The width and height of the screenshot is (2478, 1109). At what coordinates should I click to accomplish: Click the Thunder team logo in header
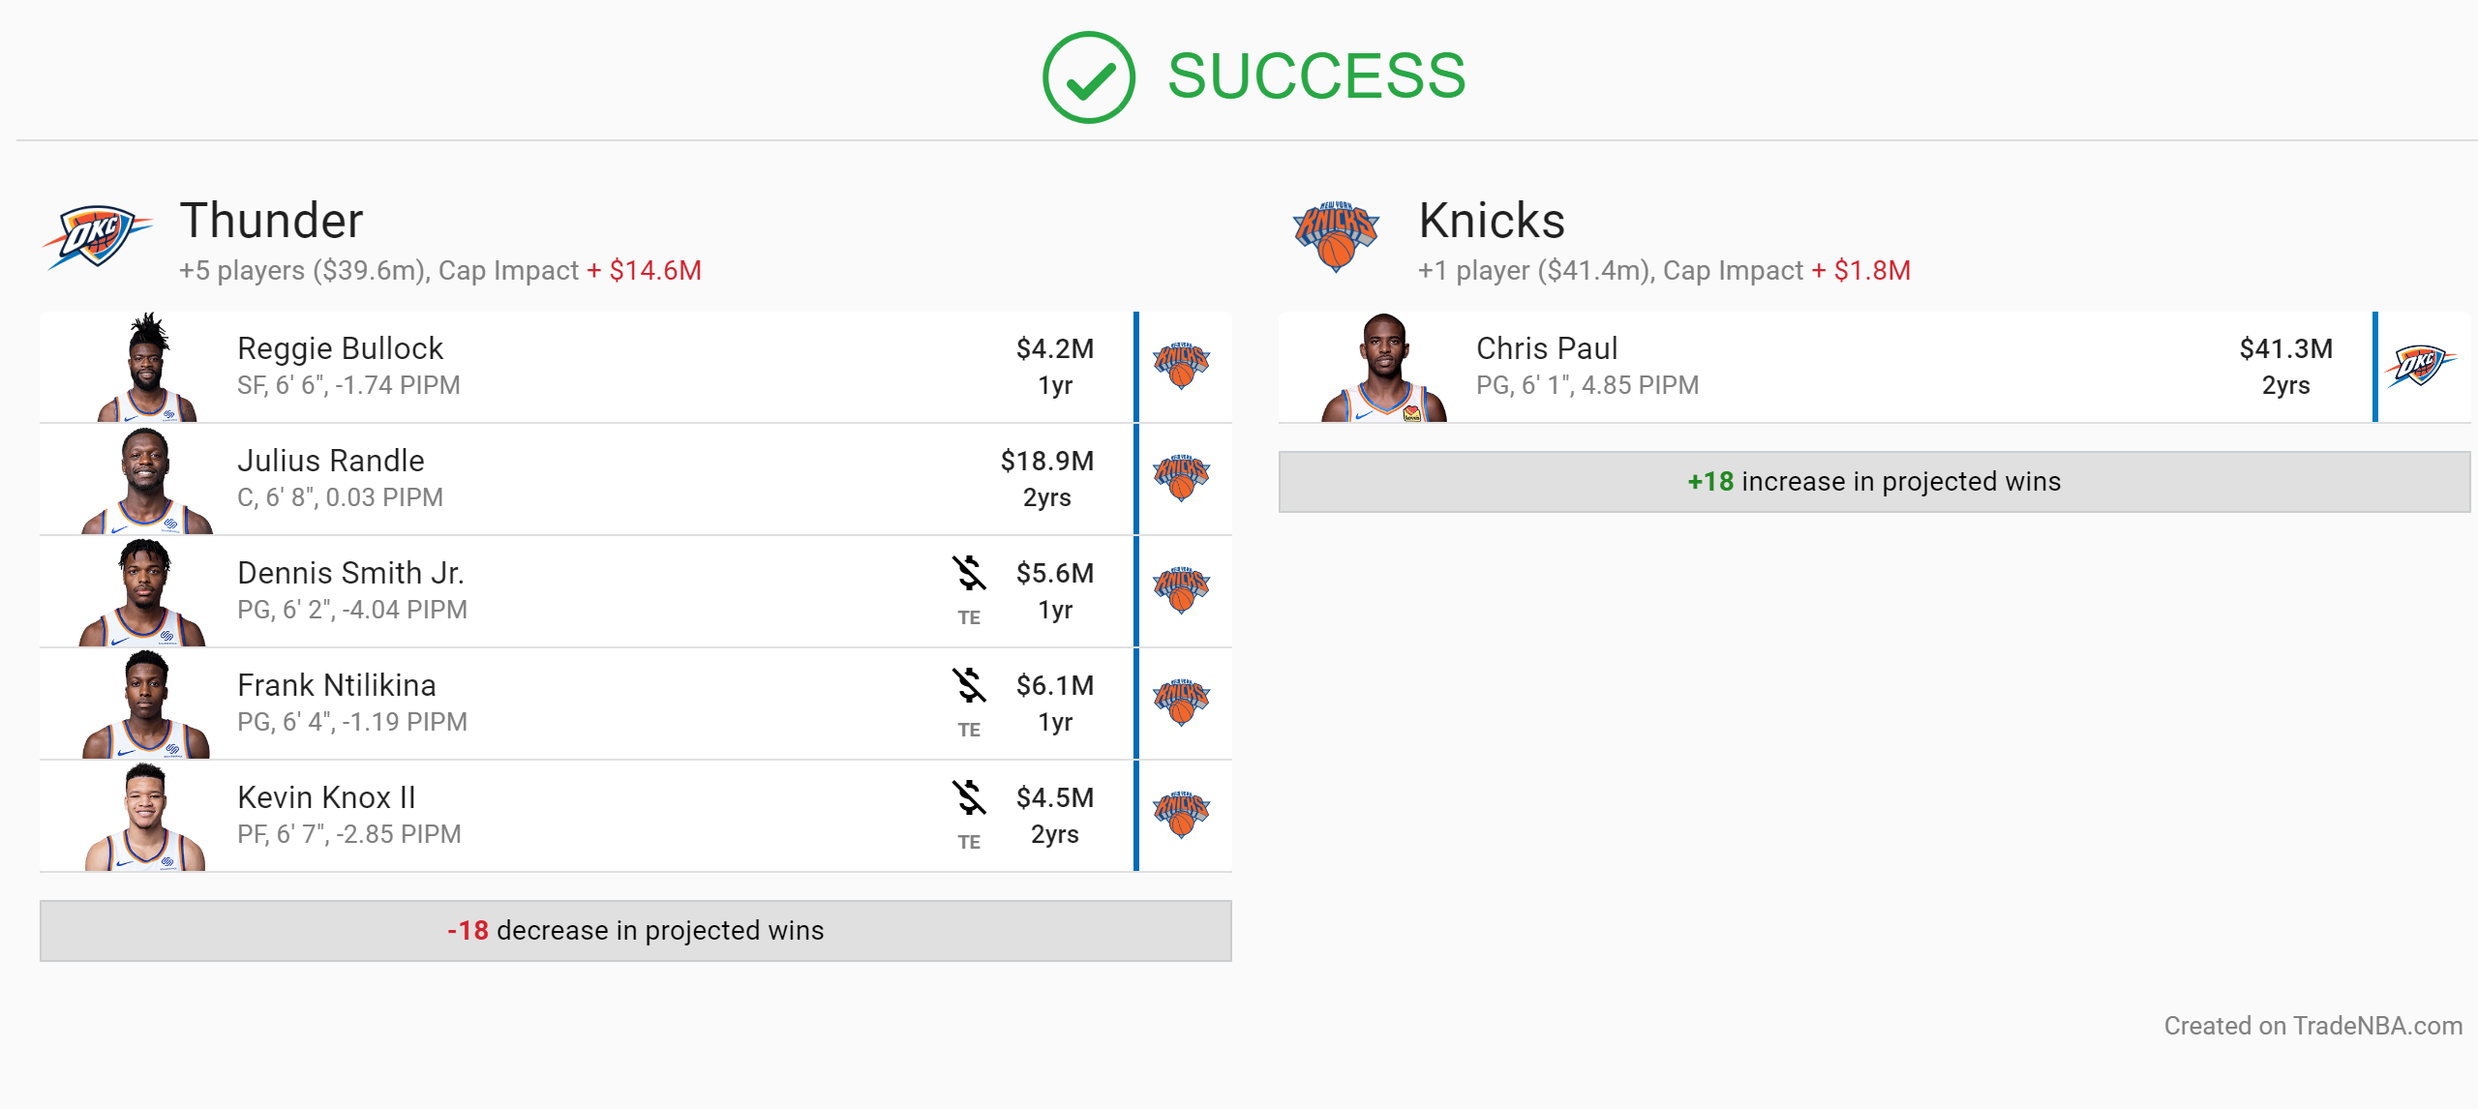pyautogui.click(x=97, y=236)
